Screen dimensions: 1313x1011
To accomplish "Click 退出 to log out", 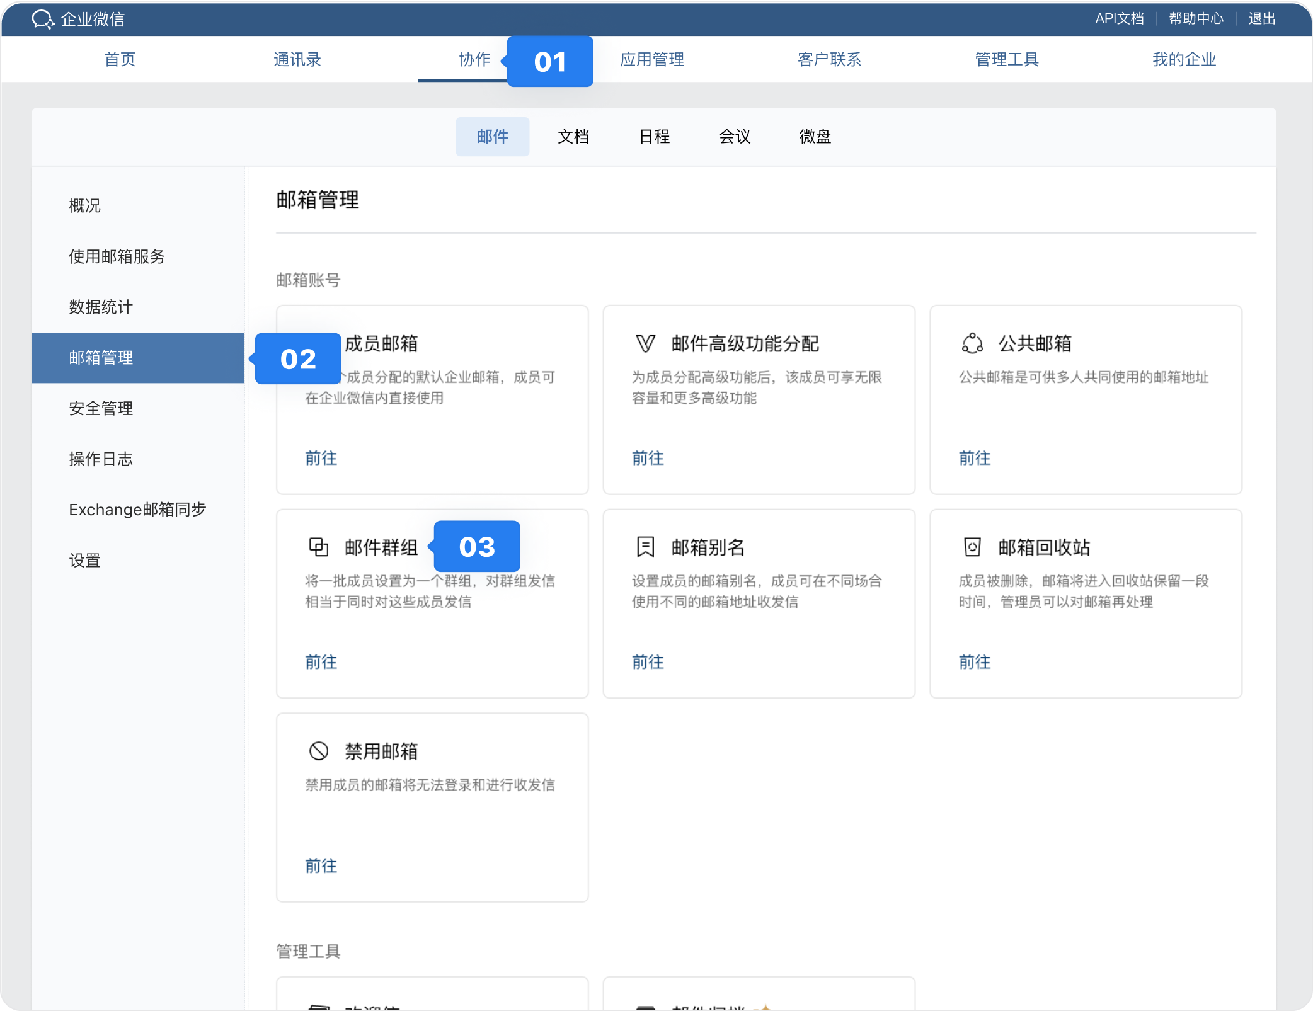I will pos(1261,19).
